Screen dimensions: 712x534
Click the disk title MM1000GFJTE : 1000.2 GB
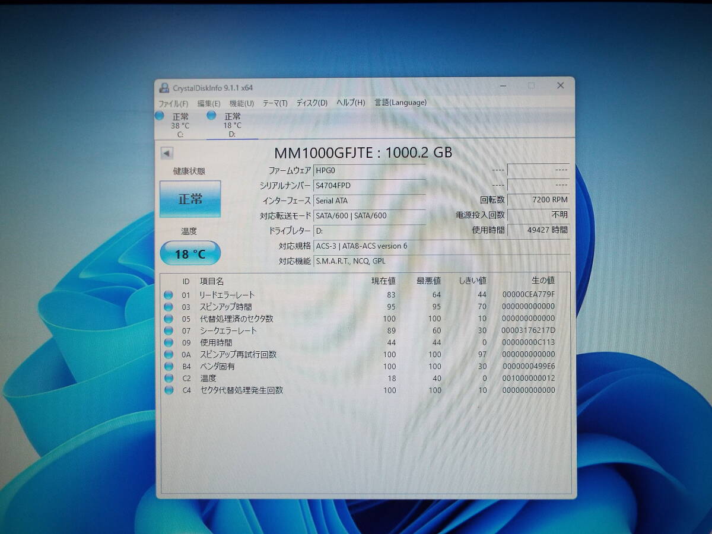tap(364, 152)
